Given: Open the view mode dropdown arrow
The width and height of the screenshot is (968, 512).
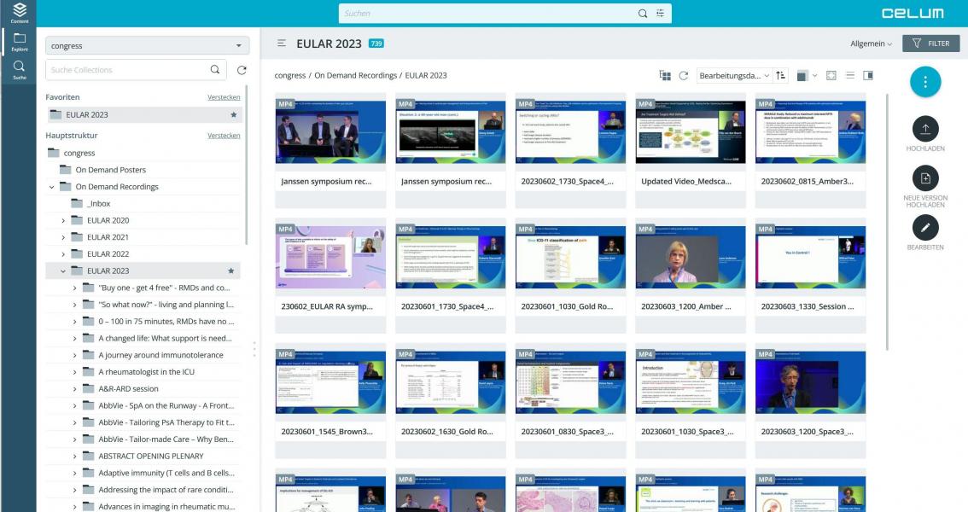Looking at the screenshot, I should point(815,75).
